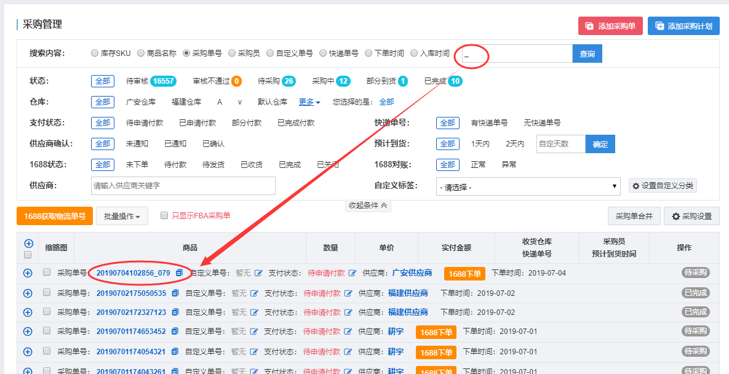Image resolution: width=729 pixels, height=374 pixels.
Task: Copy order number 20190701174653452 icon
Action: [175, 332]
